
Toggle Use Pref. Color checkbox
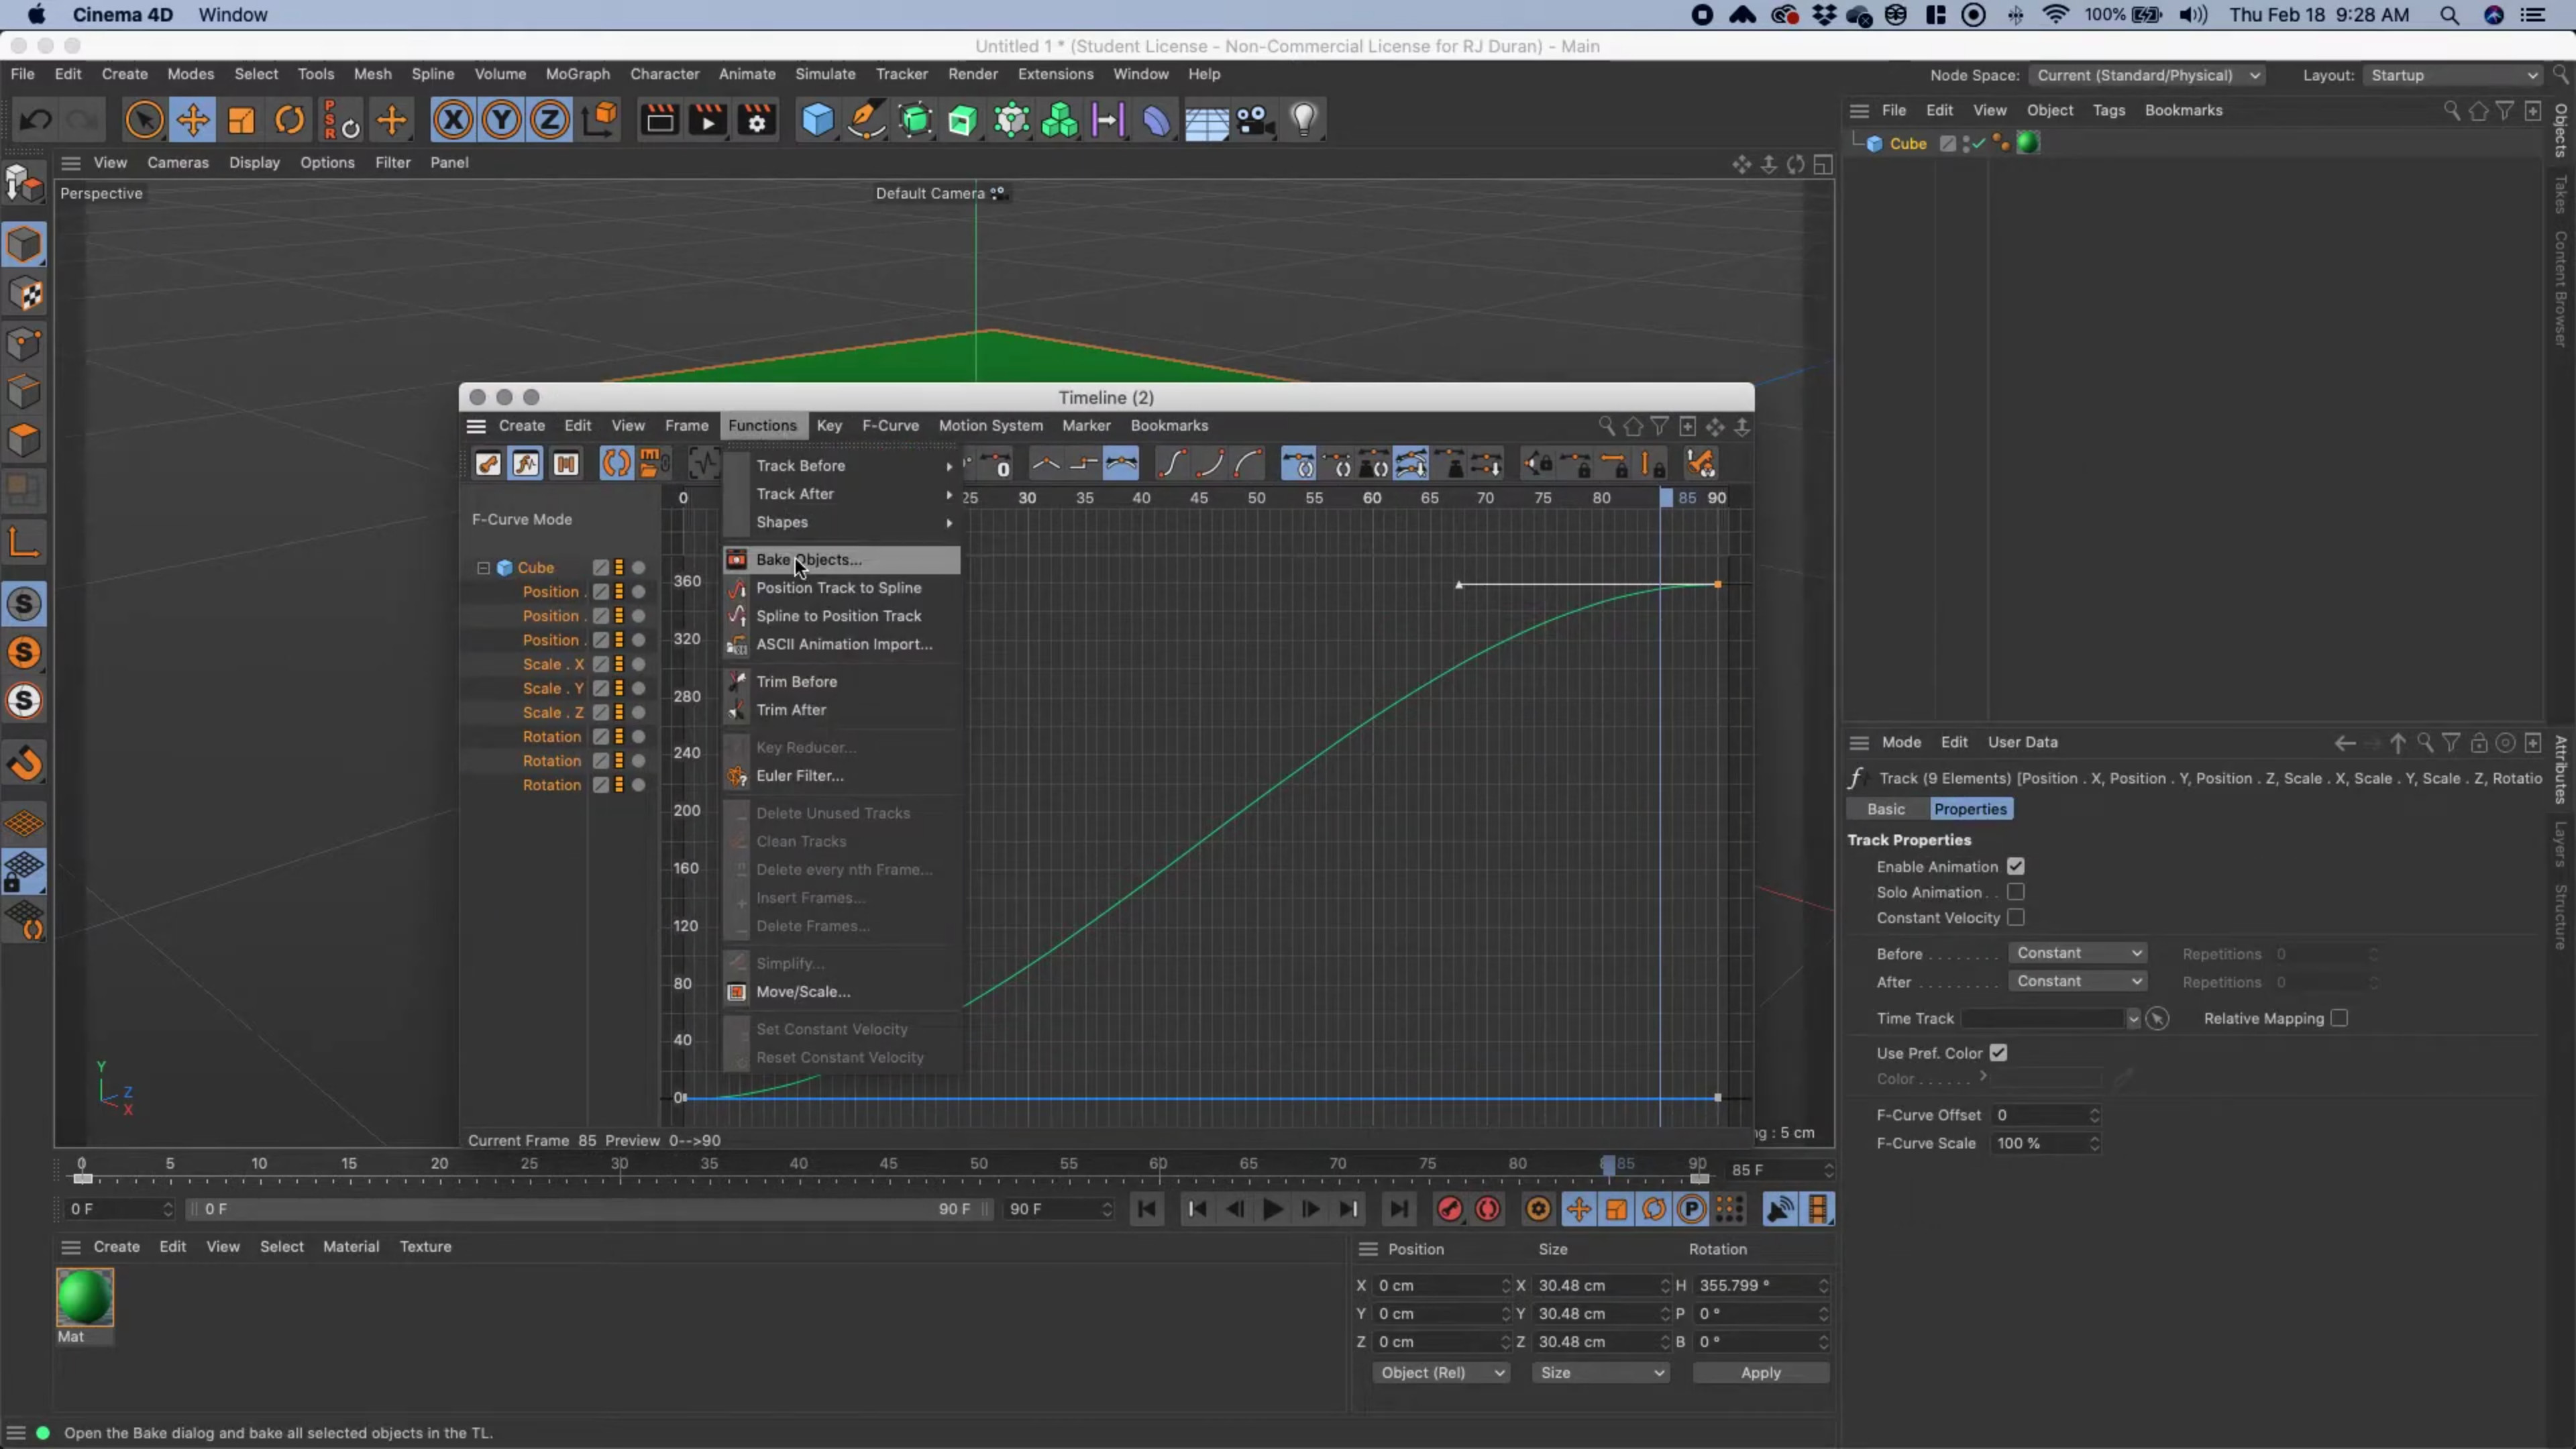coord(1998,1053)
